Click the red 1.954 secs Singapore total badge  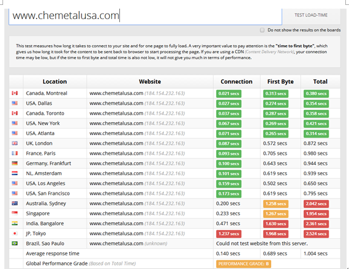(x=316, y=213)
